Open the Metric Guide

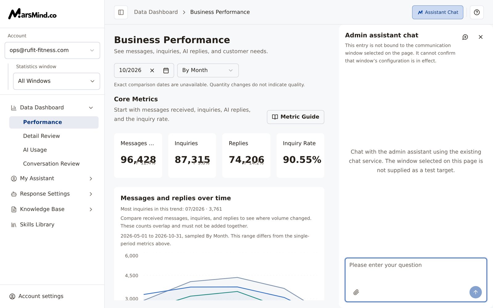[x=295, y=117]
